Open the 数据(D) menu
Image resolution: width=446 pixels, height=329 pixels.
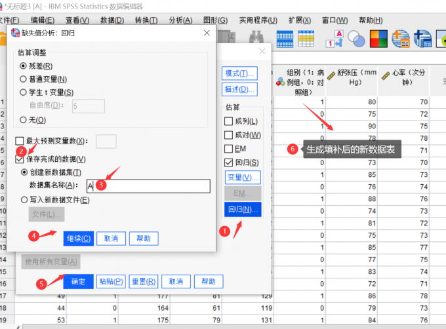[x=112, y=20]
